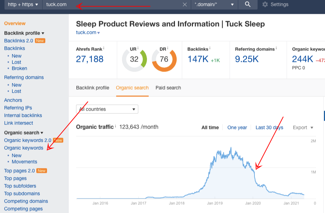325x213 pixels.
Task: Show the Ahrefs Rank info tooltip icon
Action: (104, 48)
